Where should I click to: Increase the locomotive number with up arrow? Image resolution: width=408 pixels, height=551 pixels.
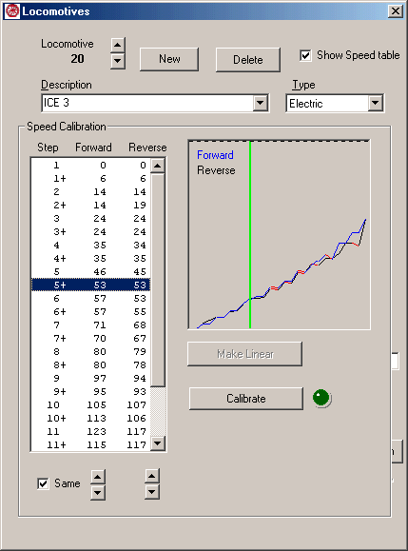click(118, 45)
